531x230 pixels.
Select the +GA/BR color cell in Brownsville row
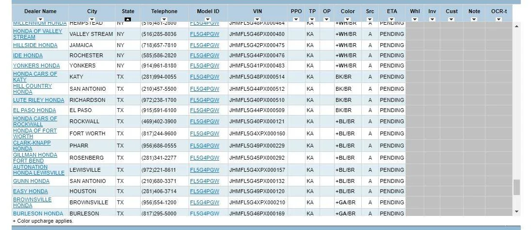(348, 202)
